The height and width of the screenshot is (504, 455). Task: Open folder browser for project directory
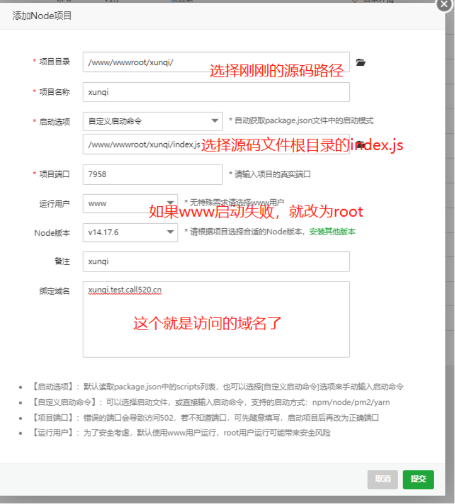[x=360, y=62]
